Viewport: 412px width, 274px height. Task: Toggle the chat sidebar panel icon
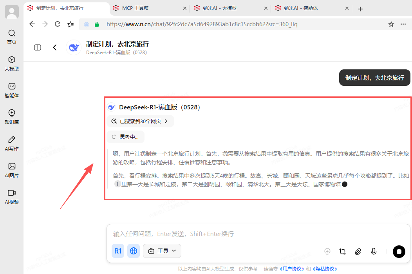[38, 47]
